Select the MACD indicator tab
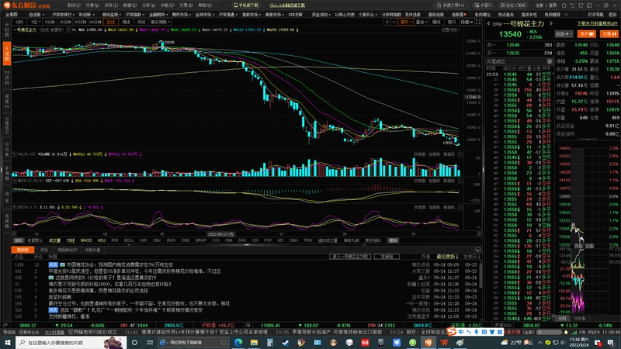This screenshot has width=621, height=349. (x=86, y=240)
